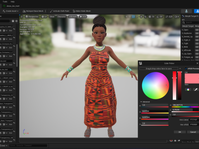Click the details panel vertical scrollbar
Viewport: 199px width, 149px height.
pos(17,55)
